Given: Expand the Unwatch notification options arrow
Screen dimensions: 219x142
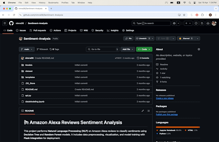Looking at the screenshot, I should point(153,39).
